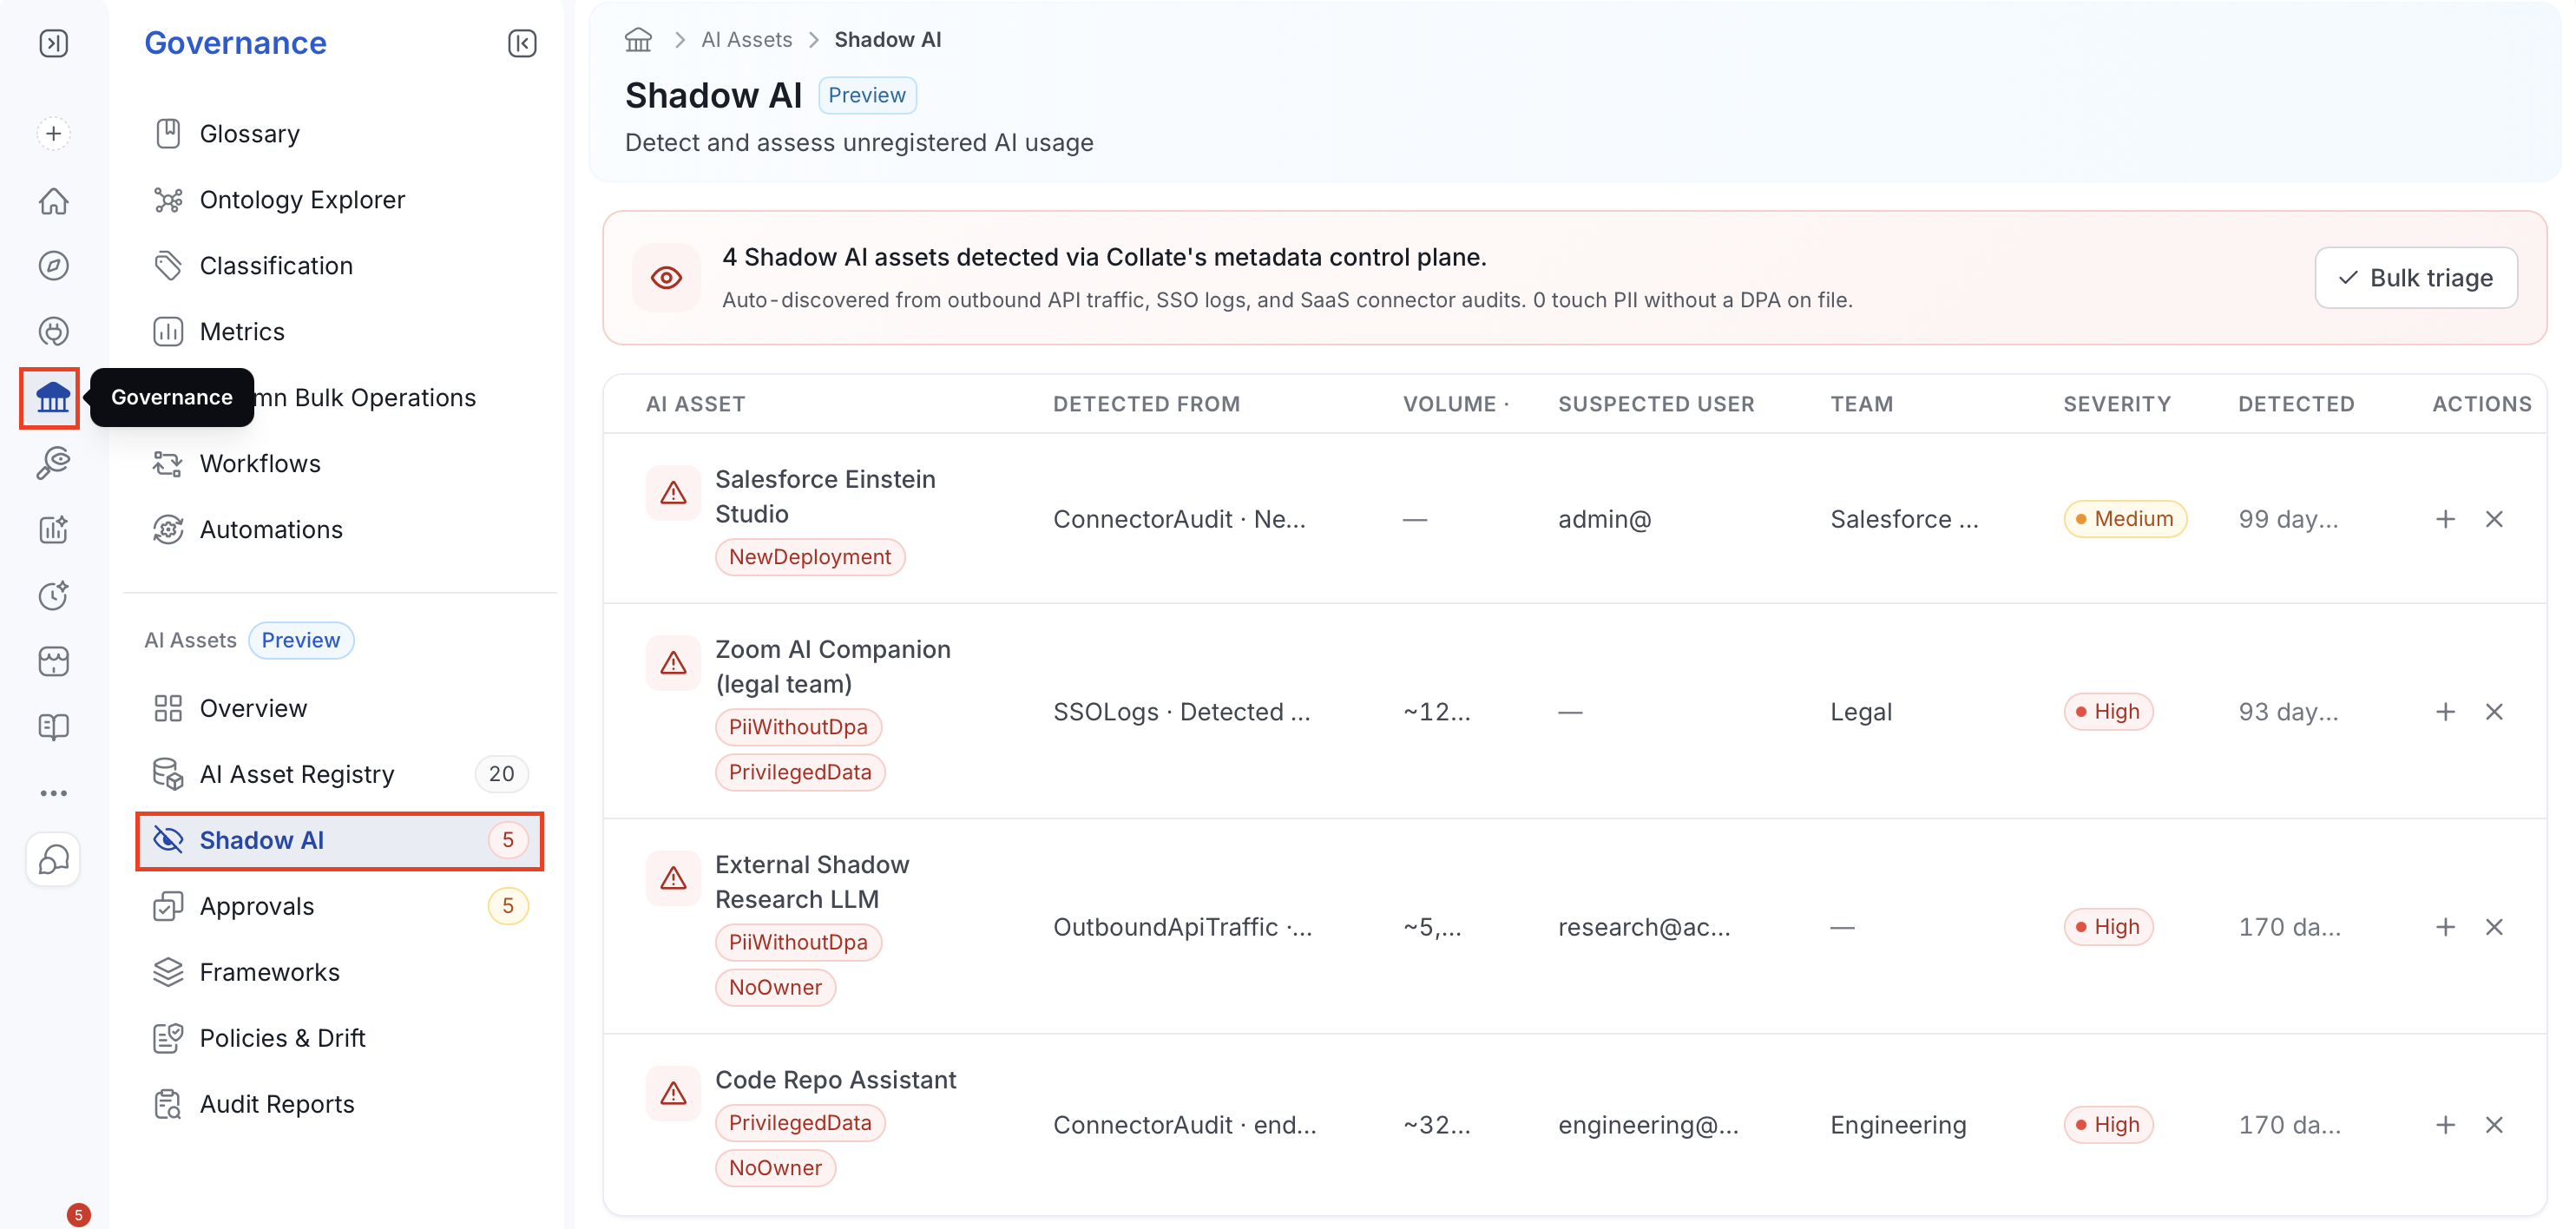Image resolution: width=2576 pixels, height=1229 pixels.
Task: Click the AI Asset Registry count 20
Action: pos(502,774)
